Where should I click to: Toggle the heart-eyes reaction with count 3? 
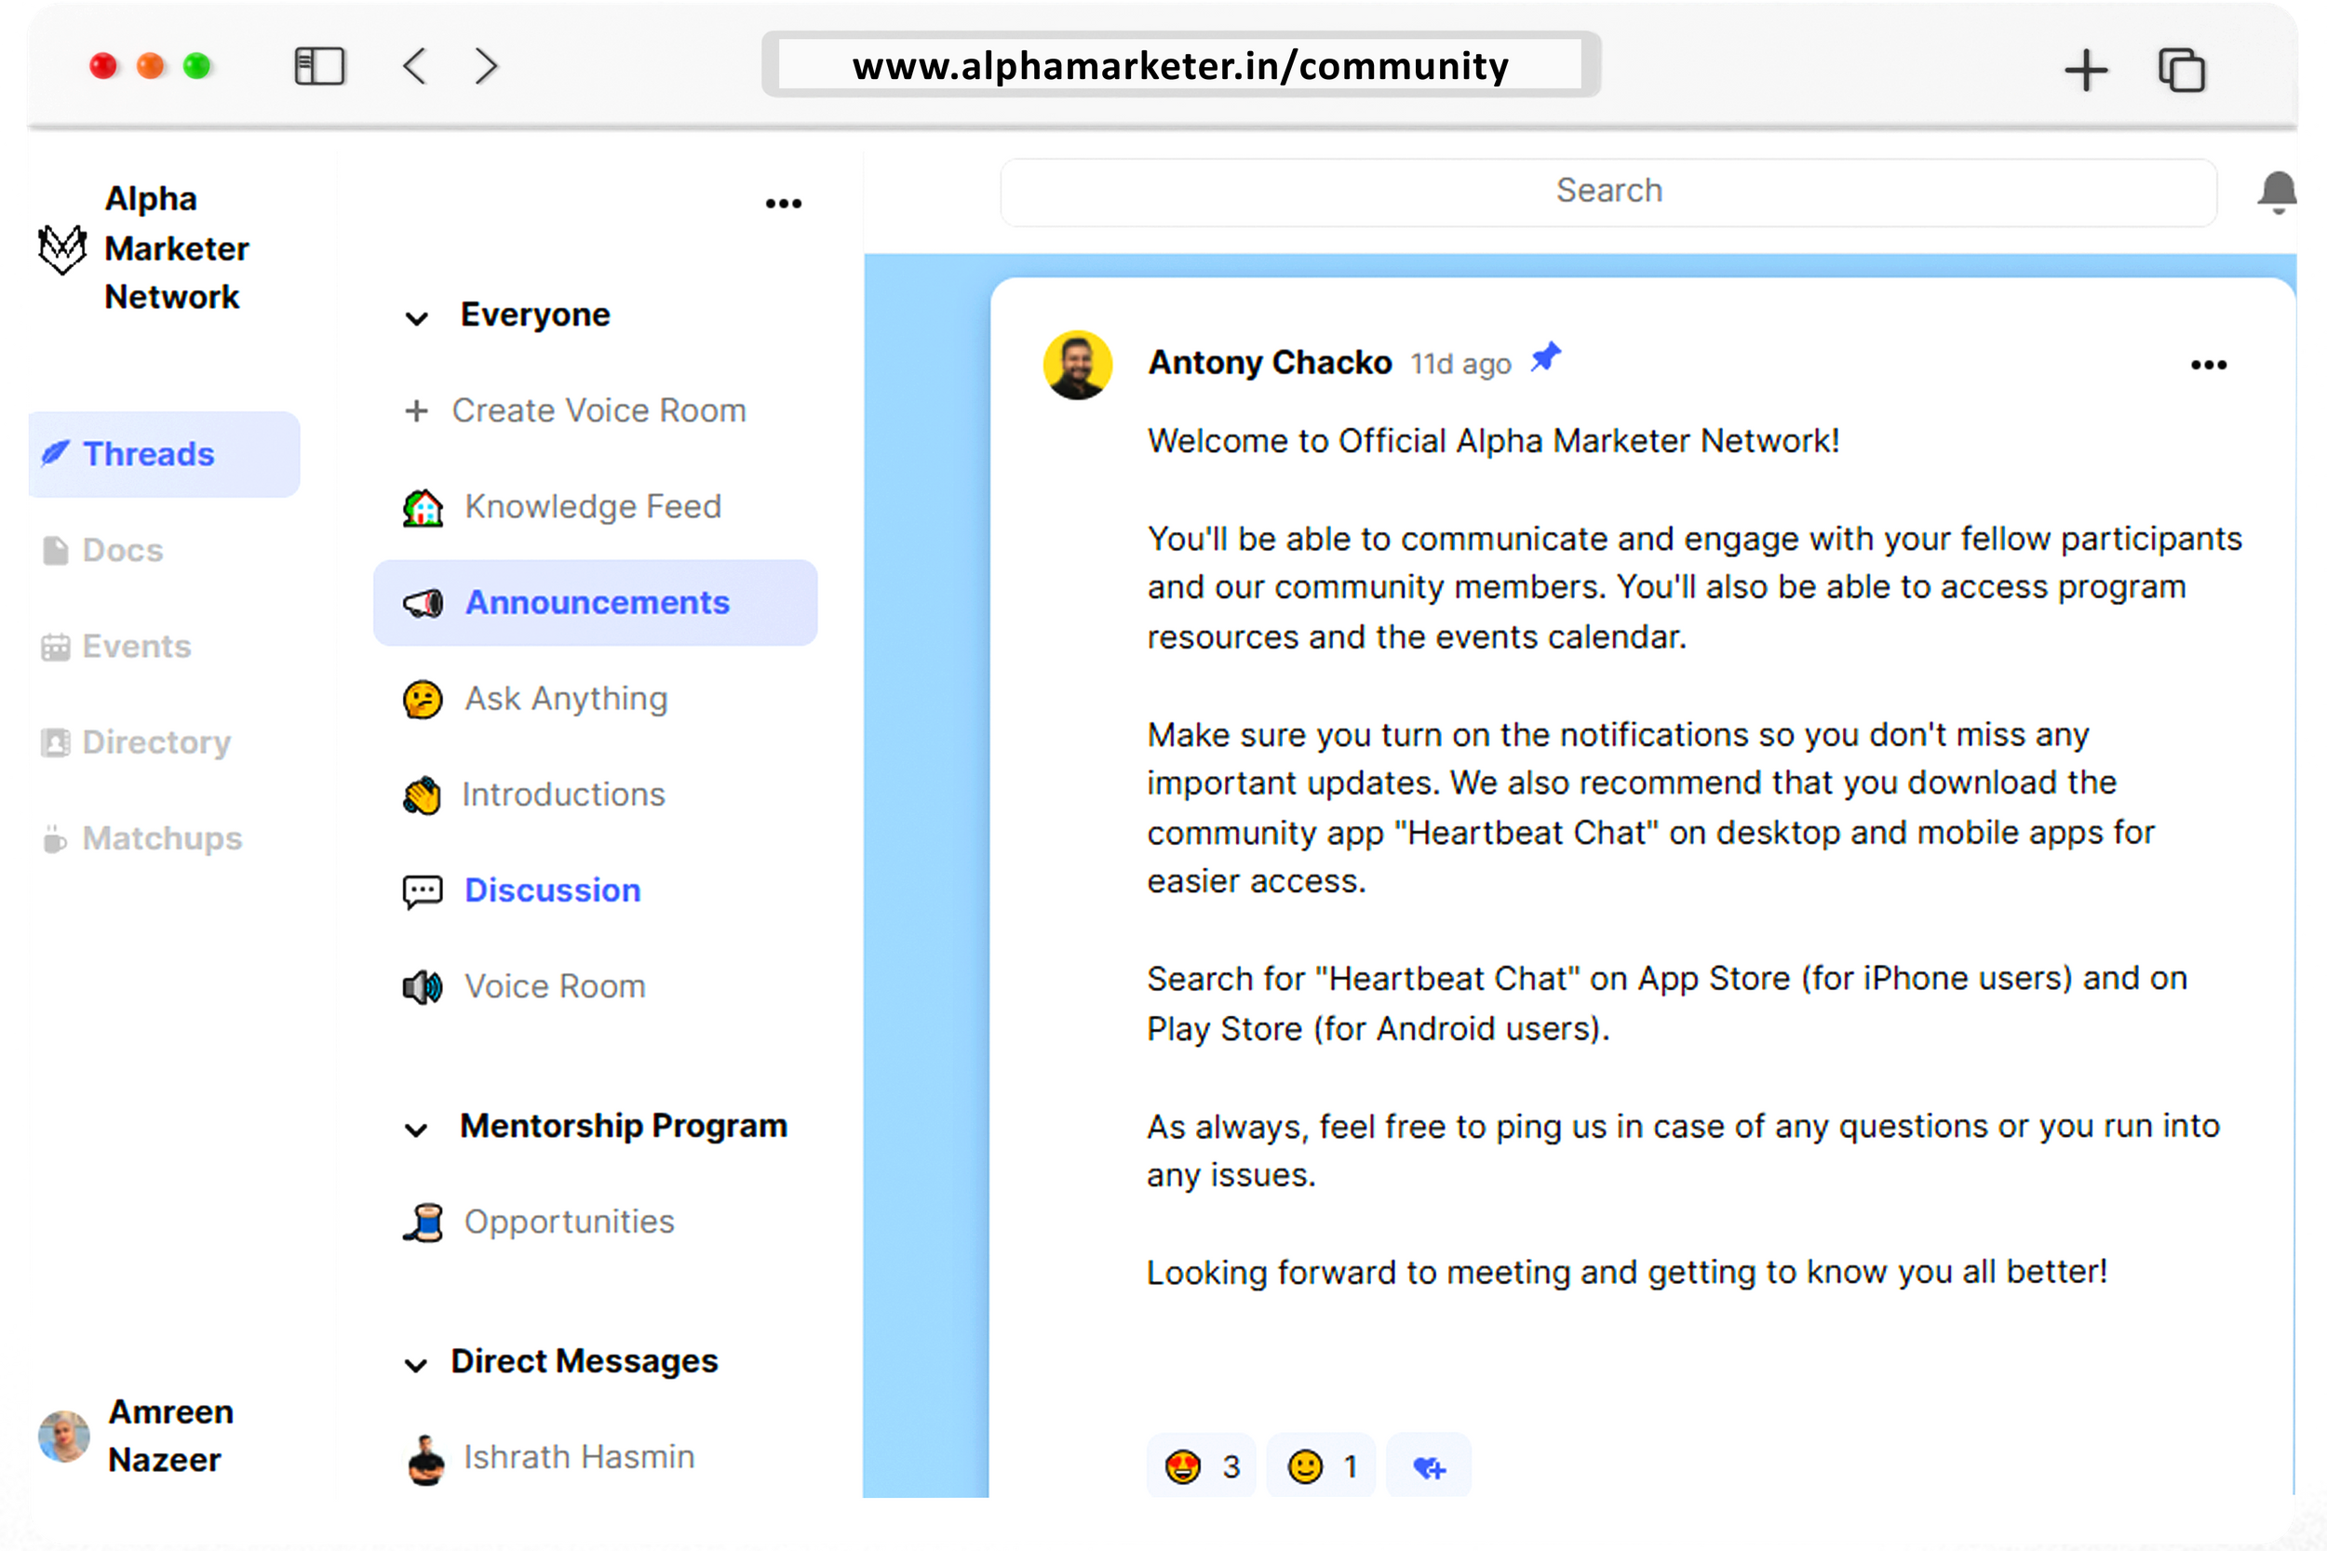tap(1201, 1467)
